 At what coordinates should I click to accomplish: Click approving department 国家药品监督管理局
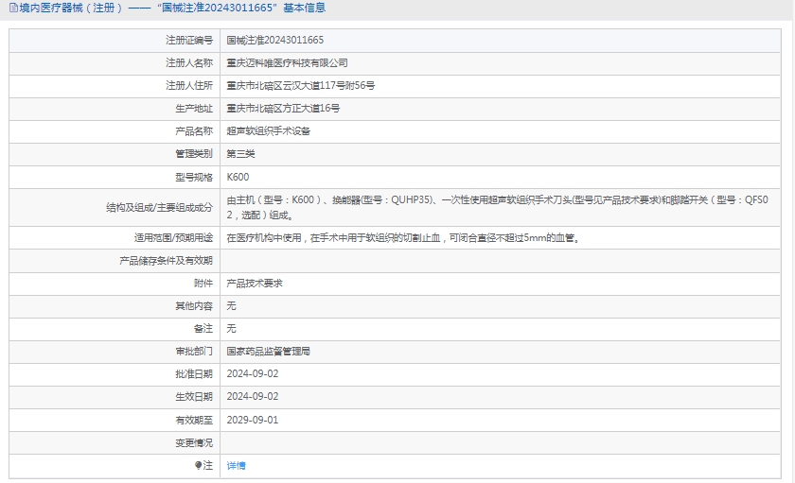268,351
